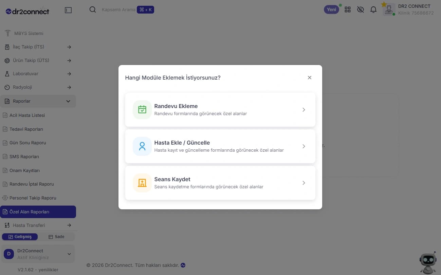Viewport: 441px width, 275px height.
Task: Select the Hasta Ekle / Güncelle person icon
Action: (142, 146)
